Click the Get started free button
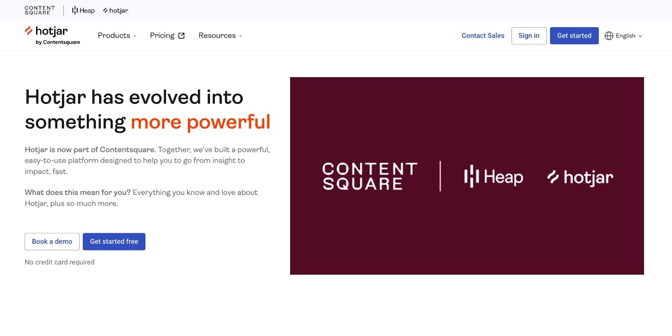This screenshot has height=336, width=672. pos(114,241)
